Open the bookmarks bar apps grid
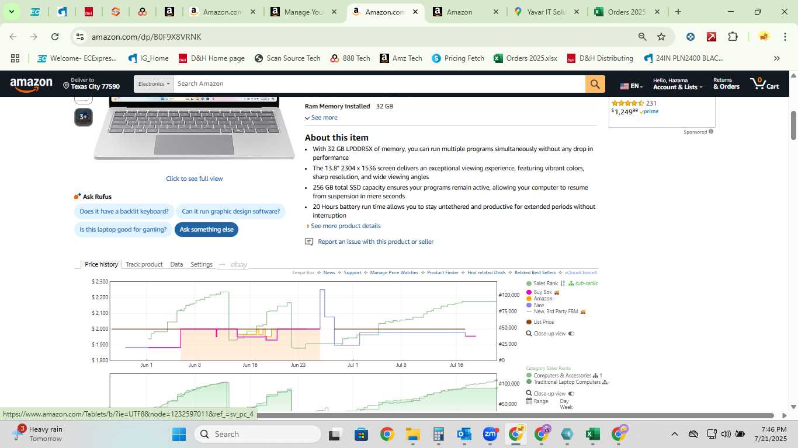 point(15,58)
